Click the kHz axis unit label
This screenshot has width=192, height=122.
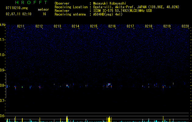[3, 25]
